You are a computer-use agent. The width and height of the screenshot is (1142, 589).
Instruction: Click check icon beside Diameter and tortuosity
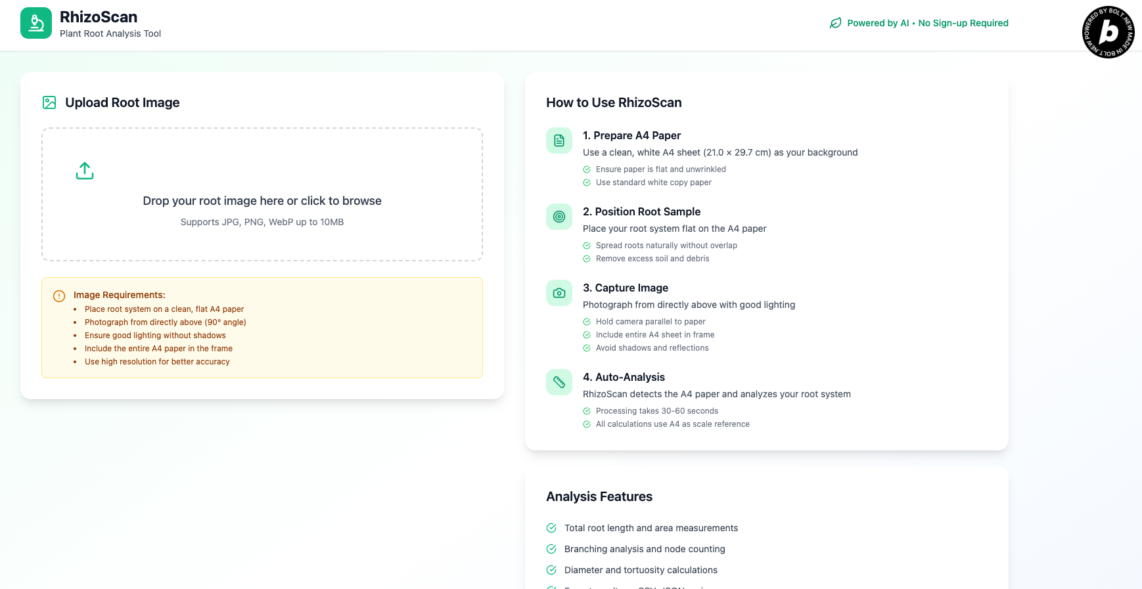point(551,570)
